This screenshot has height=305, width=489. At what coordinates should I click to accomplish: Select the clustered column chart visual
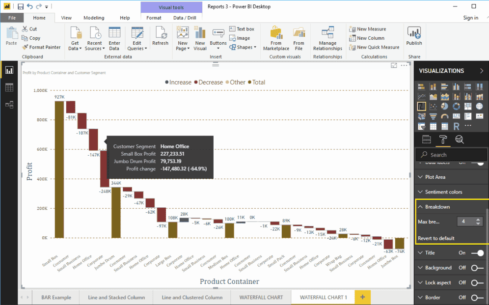click(456, 87)
